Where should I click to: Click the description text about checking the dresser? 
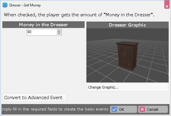coord(79,15)
